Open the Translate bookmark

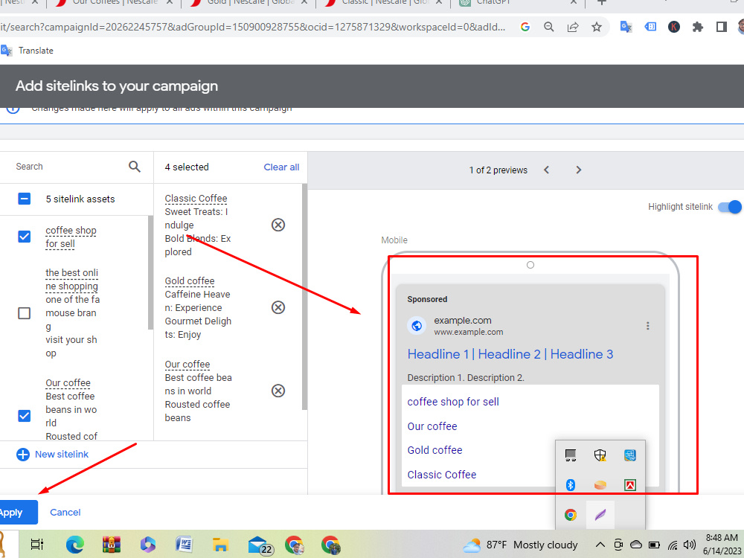tap(28, 51)
